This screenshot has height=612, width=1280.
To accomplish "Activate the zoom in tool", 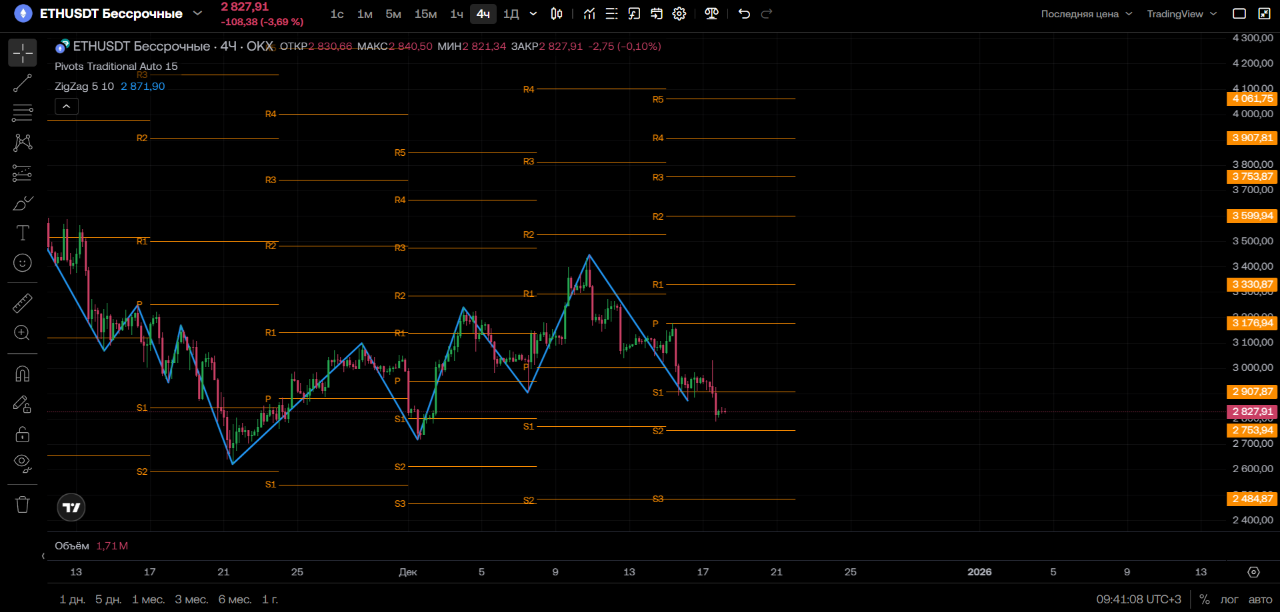I will click(x=22, y=333).
